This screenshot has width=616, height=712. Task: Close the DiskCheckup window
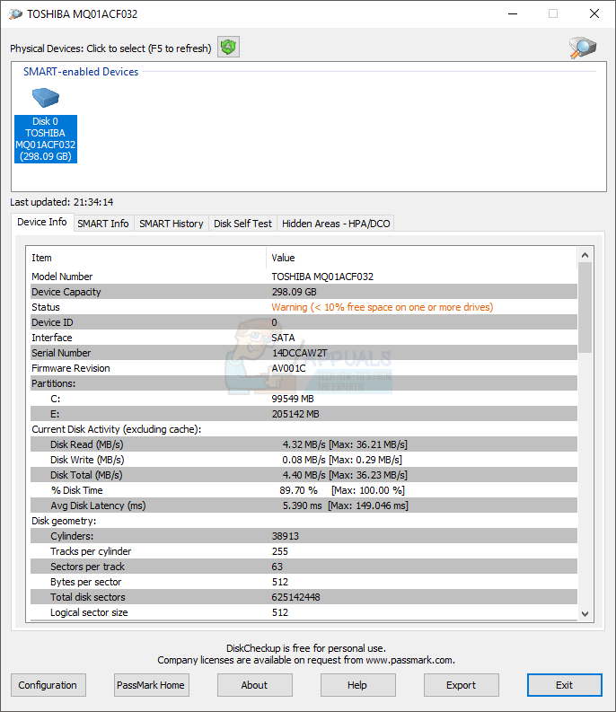(594, 14)
